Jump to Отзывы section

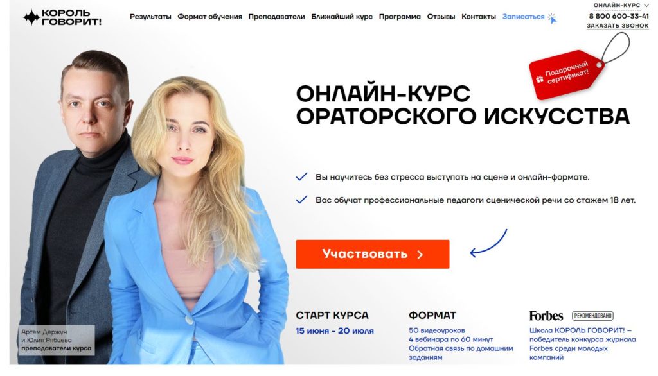pyautogui.click(x=441, y=17)
